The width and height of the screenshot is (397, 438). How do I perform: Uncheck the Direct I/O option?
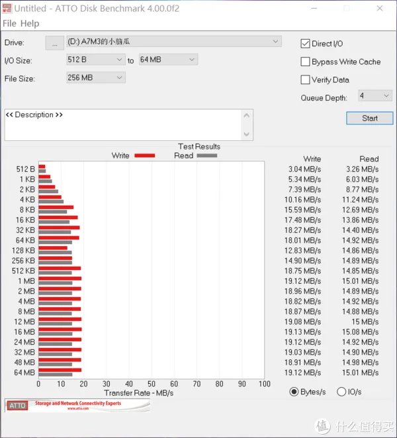pyautogui.click(x=305, y=44)
